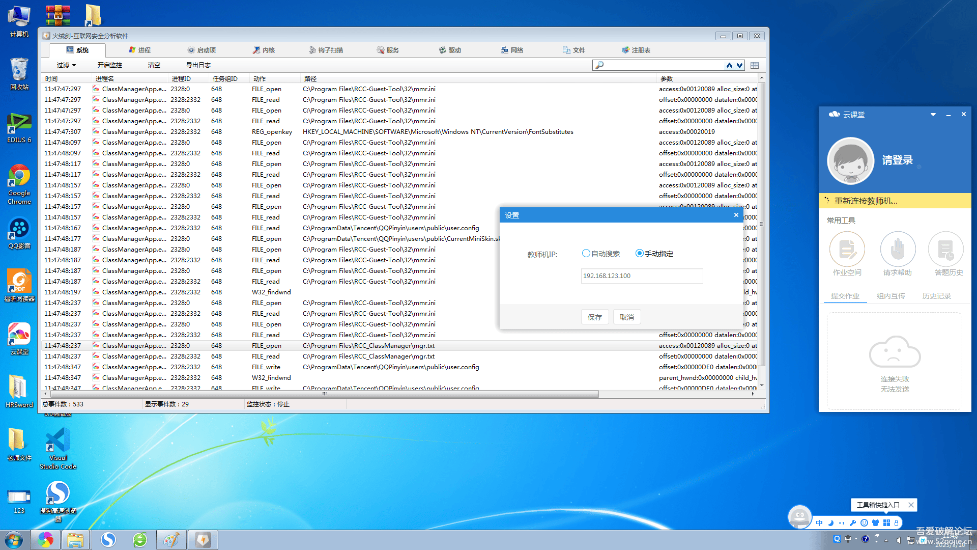
Task: Open the taskbar file explorer icon
Action: [76, 540]
